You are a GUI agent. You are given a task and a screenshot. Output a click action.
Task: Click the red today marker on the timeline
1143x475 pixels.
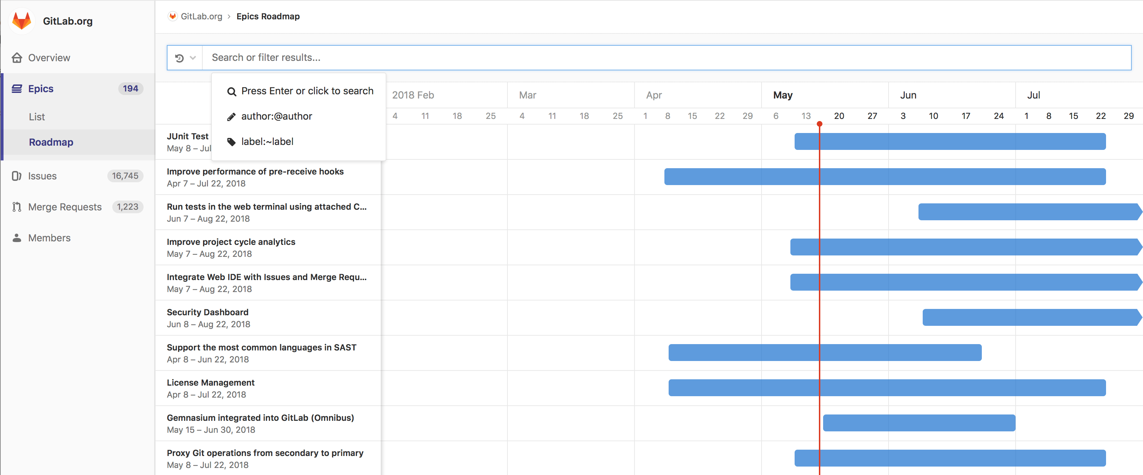(819, 125)
